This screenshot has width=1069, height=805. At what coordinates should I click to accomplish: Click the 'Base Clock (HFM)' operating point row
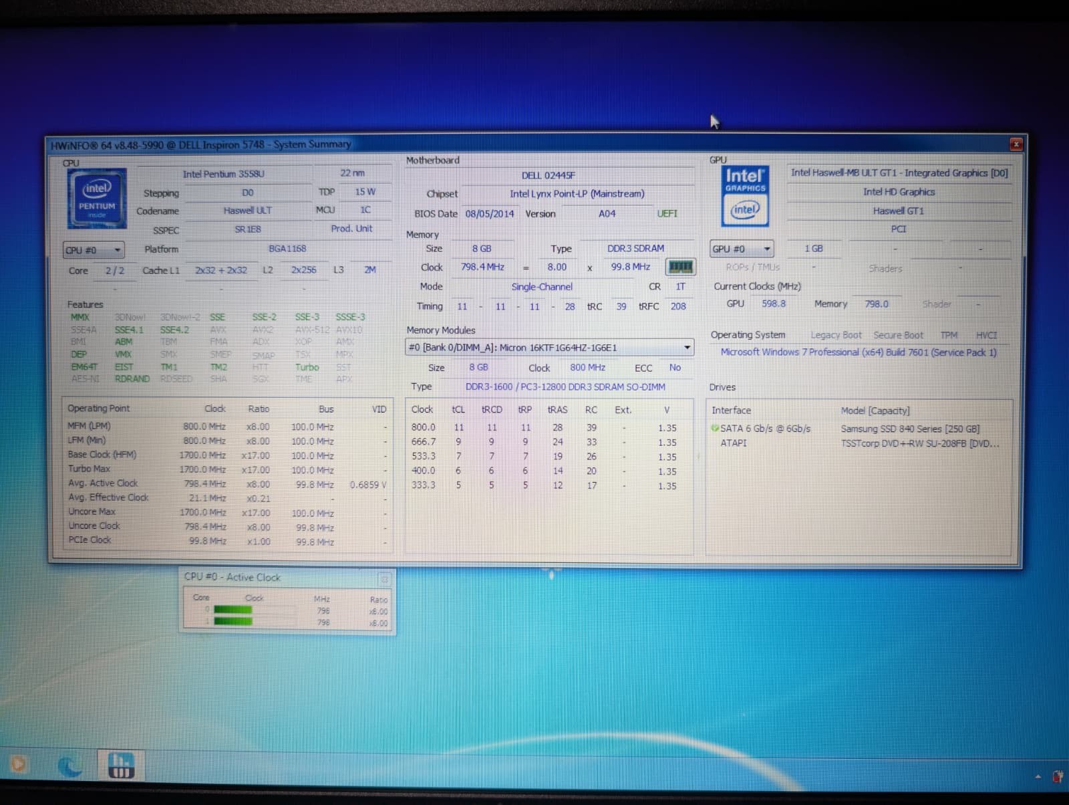[227, 455]
